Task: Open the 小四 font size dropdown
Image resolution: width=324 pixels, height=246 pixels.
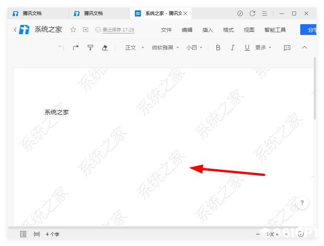Action: click(x=194, y=48)
